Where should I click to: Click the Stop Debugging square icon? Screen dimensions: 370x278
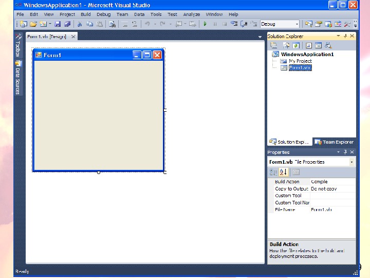(x=225, y=24)
